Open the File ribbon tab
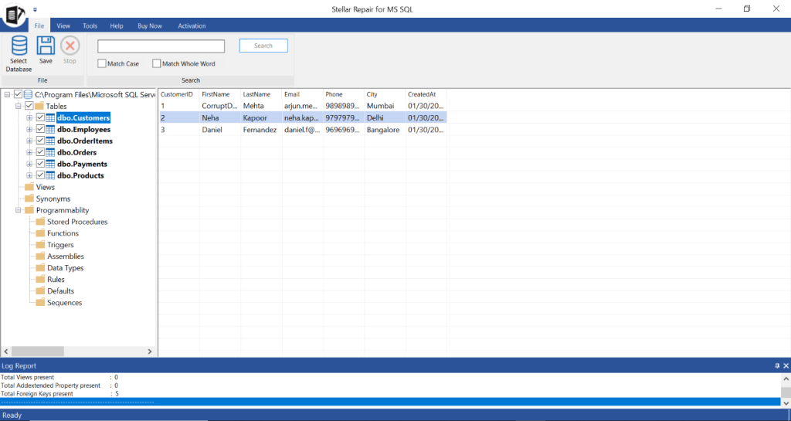The image size is (791, 421). point(39,25)
